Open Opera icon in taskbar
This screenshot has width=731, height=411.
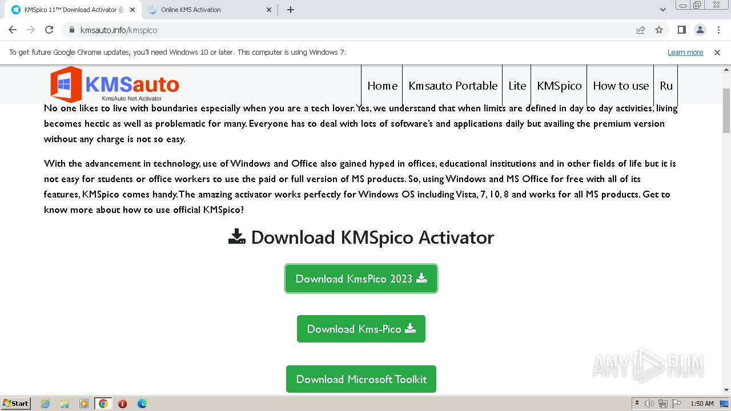coord(122,404)
